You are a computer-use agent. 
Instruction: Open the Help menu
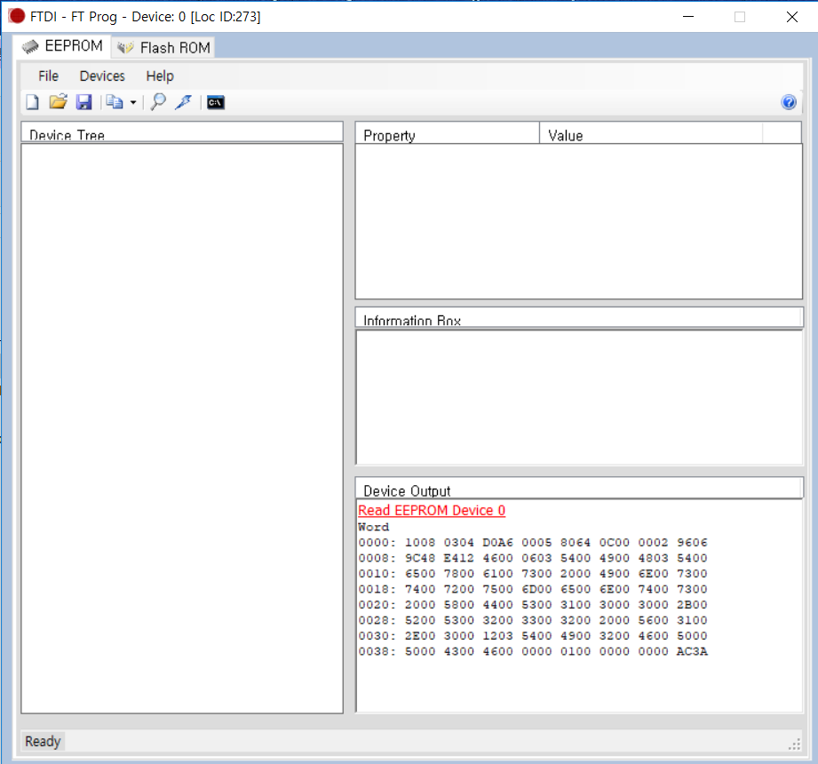160,76
